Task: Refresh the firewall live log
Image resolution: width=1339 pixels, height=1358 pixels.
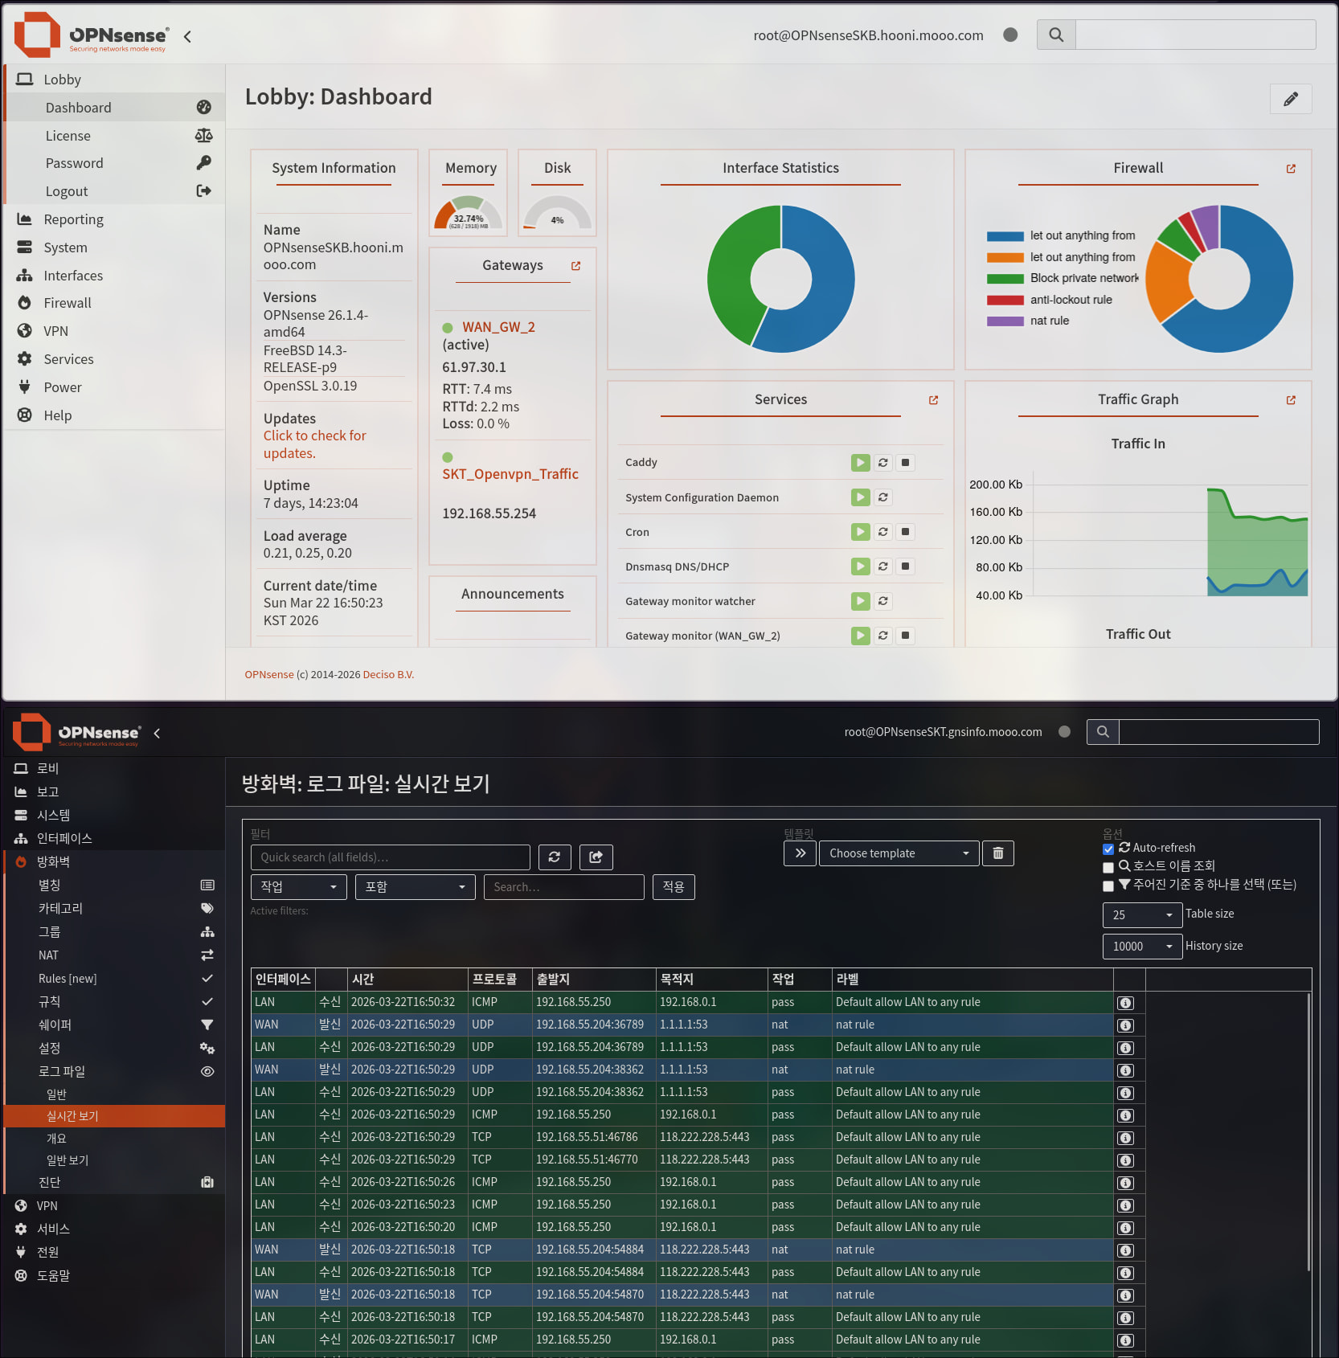Action: [555, 857]
